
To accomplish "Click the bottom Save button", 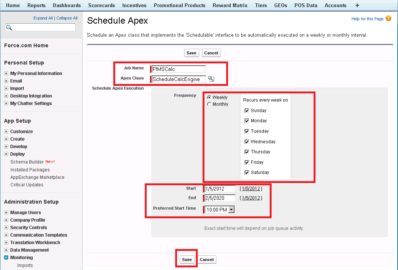I will point(187,259).
